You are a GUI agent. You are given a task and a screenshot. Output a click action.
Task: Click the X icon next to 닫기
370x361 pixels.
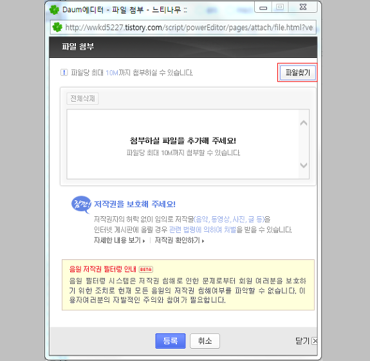[315, 340]
